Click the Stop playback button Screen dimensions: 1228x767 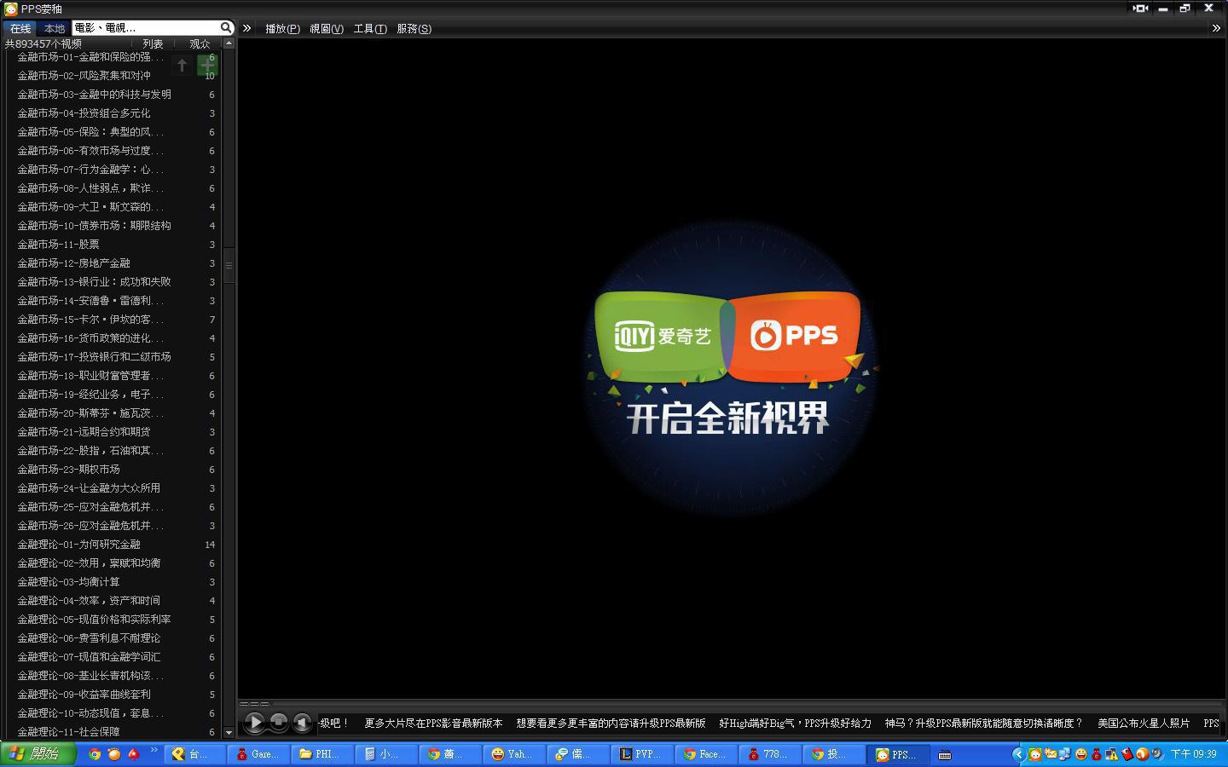278,723
